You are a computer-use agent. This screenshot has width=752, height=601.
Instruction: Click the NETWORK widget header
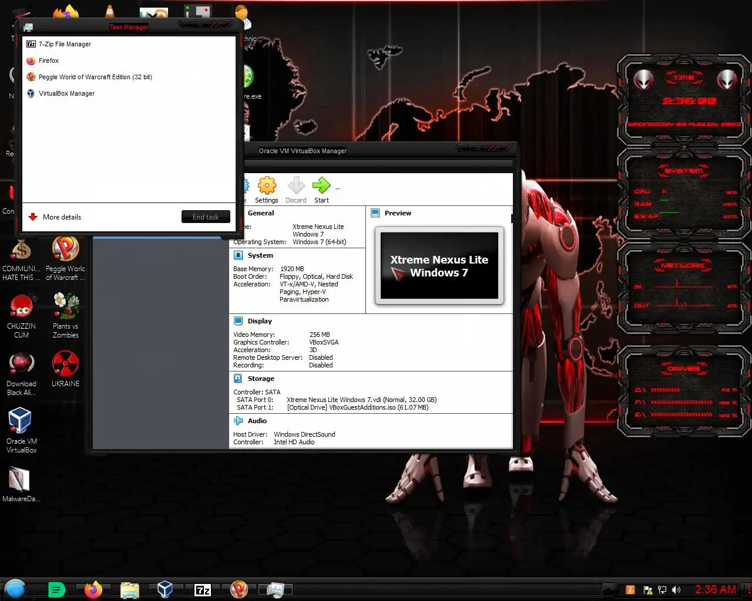(x=683, y=265)
